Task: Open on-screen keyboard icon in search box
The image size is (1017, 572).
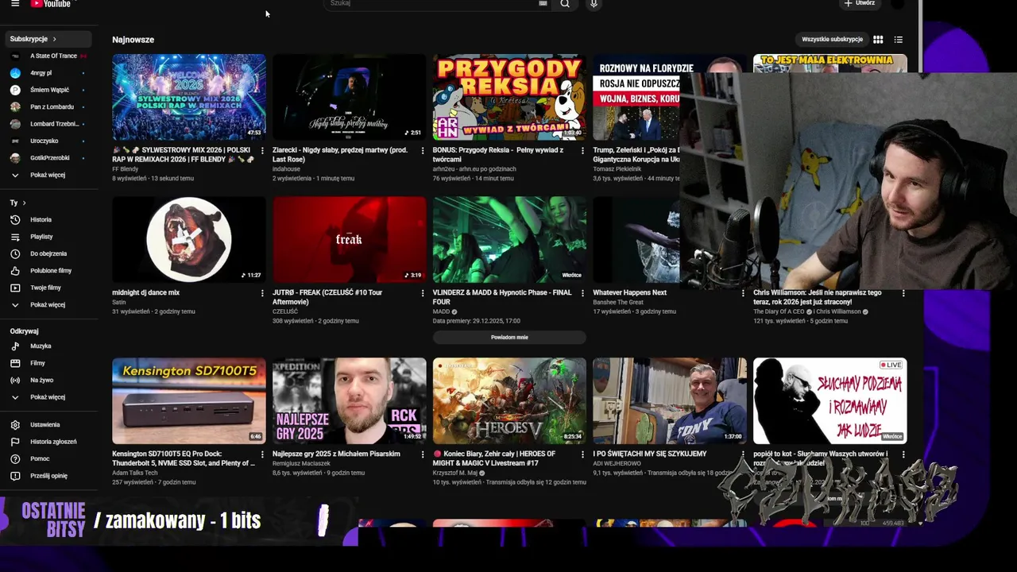Action: point(543,3)
